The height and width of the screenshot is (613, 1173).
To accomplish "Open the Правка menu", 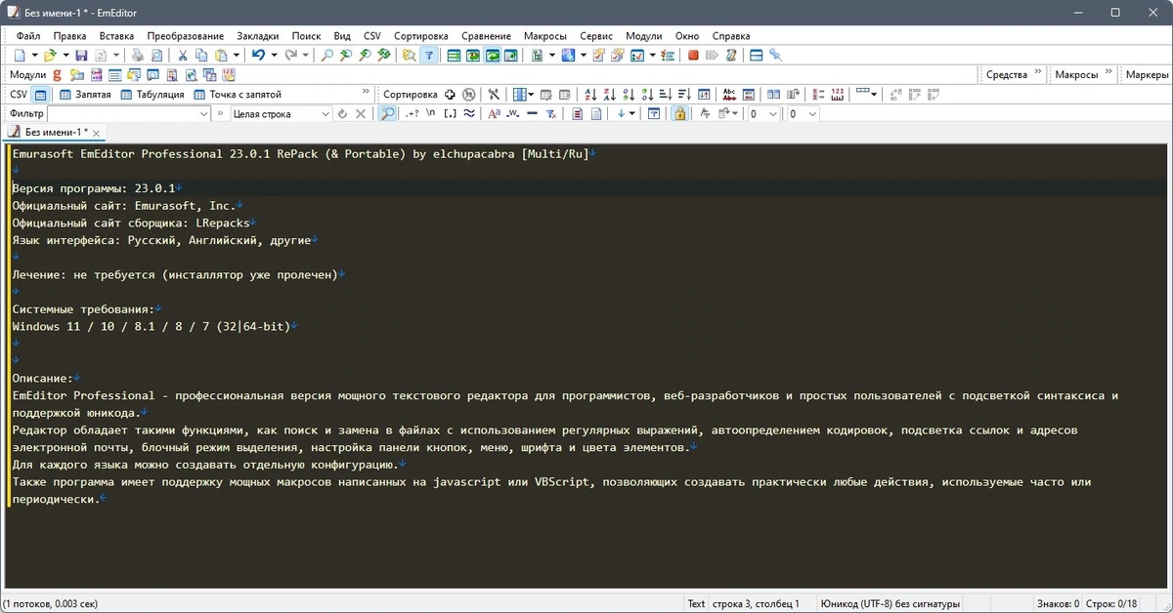I will (70, 36).
